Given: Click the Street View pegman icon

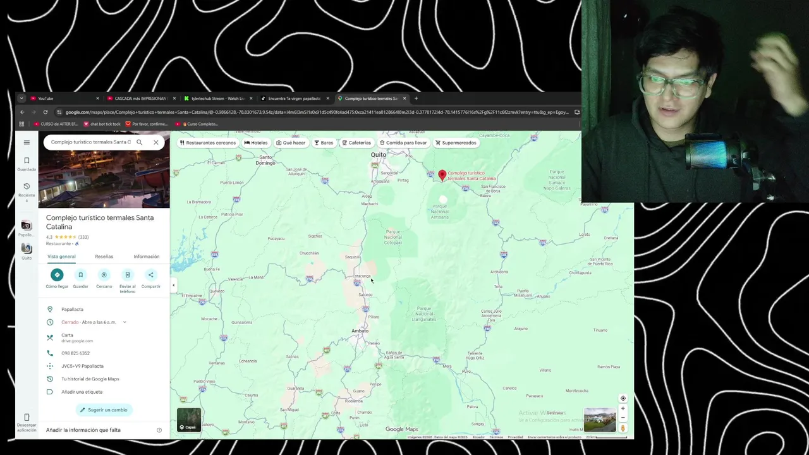Looking at the screenshot, I should pyautogui.click(x=623, y=428).
